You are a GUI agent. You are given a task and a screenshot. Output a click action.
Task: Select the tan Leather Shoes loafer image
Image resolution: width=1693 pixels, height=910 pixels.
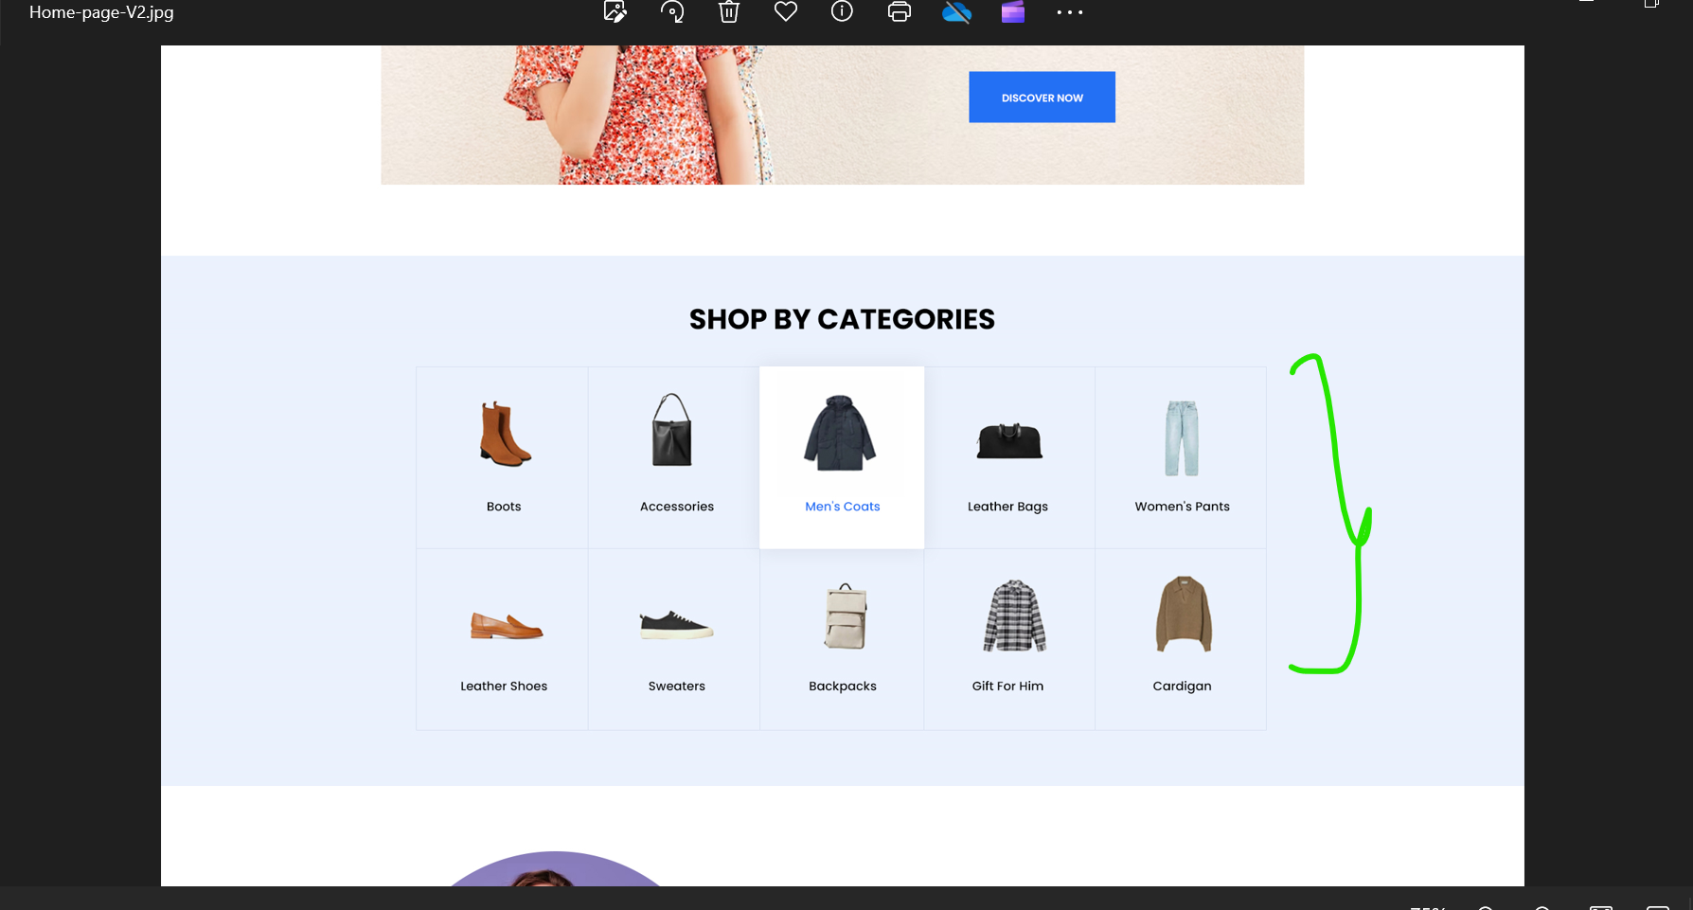tap(507, 626)
